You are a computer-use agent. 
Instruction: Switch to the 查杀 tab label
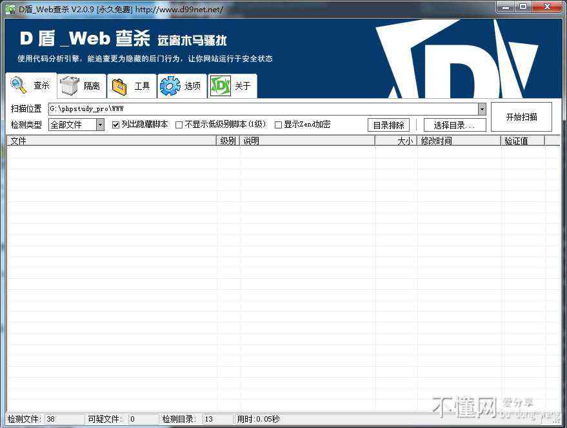41,85
